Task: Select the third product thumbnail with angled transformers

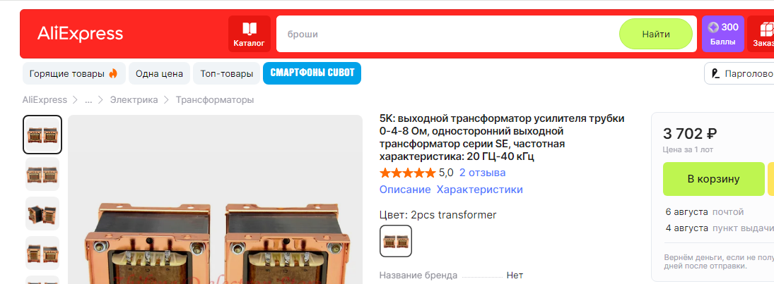Action: point(42,214)
